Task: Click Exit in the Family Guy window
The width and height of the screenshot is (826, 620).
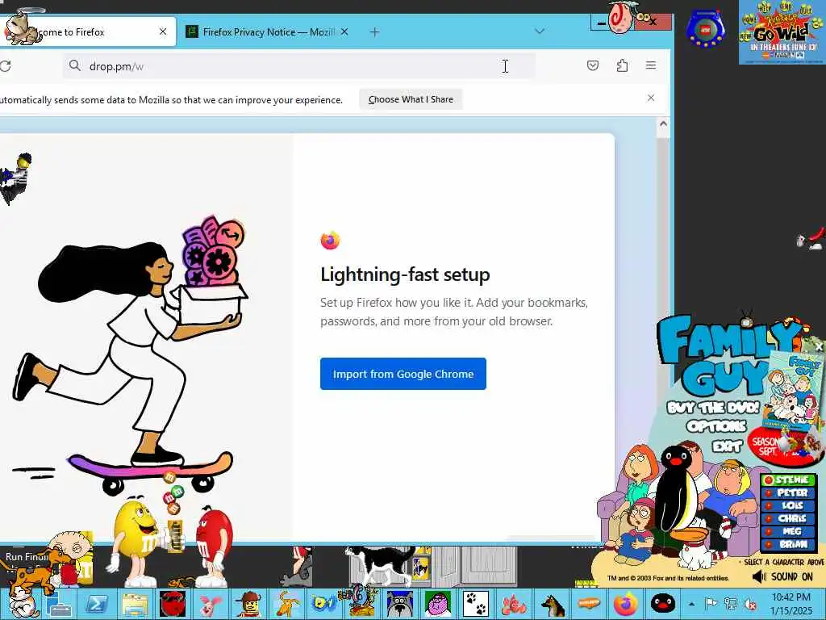Action: [x=728, y=446]
